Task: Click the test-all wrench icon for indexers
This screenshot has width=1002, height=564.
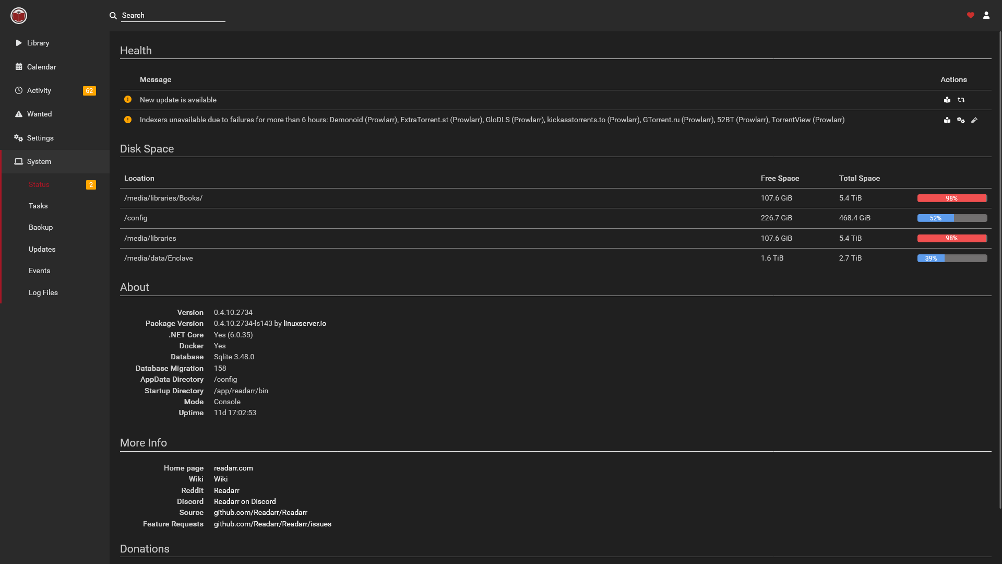Action: point(974,120)
